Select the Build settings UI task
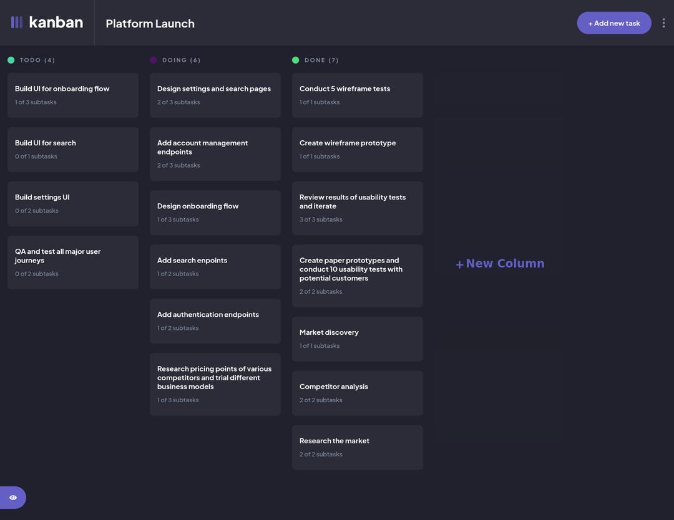Viewport: 674px width, 520px height. pyautogui.click(x=73, y=203)
